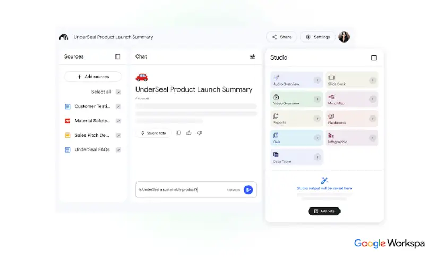Open Settings
The width and height of the screenshot is (425, 266).
[x=318, y=37]
